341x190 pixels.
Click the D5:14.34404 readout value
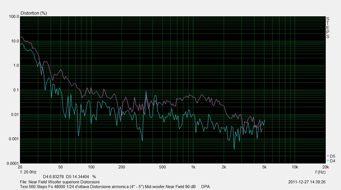click(78, 177)
